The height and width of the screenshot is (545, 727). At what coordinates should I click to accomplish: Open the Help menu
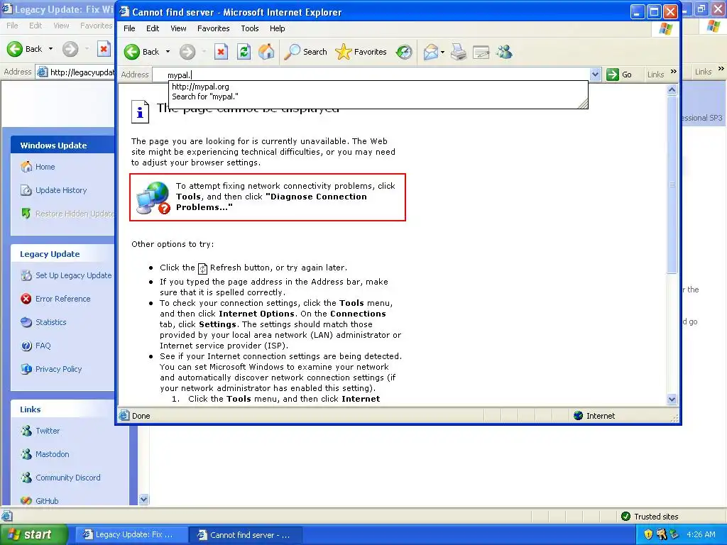pyautogui.click(x=278, y=28)
